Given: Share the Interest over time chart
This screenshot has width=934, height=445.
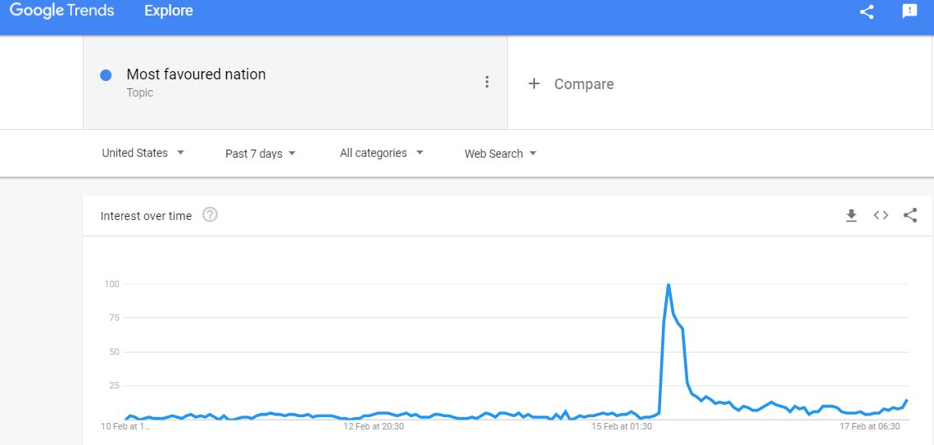Looking at the screenshot, I should click(910, 215).
